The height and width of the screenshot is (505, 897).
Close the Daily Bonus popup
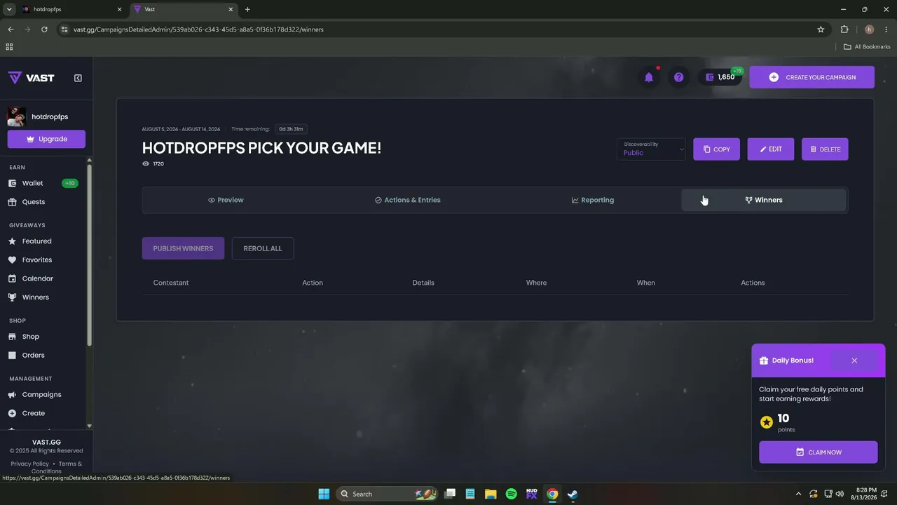[854, 361]
